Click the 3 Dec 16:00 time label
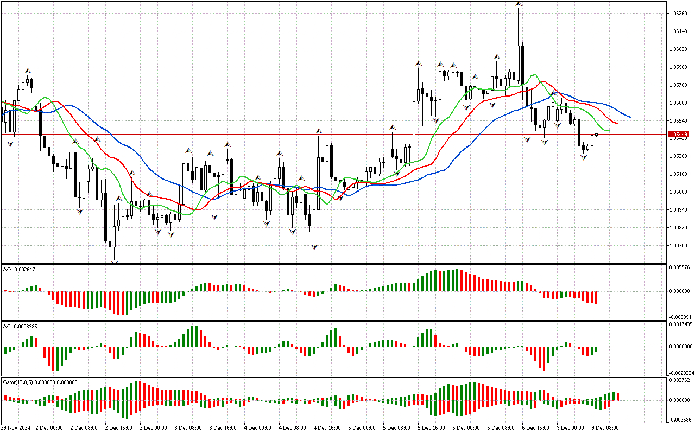Image resolution: width=695 pixels, height=434 pixels. [223, 428]
